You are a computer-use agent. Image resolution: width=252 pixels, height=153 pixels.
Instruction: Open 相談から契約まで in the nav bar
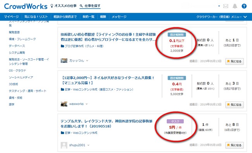pos(65,17)
